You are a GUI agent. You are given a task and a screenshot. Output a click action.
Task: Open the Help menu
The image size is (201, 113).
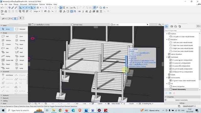click(x=55, y=4)
